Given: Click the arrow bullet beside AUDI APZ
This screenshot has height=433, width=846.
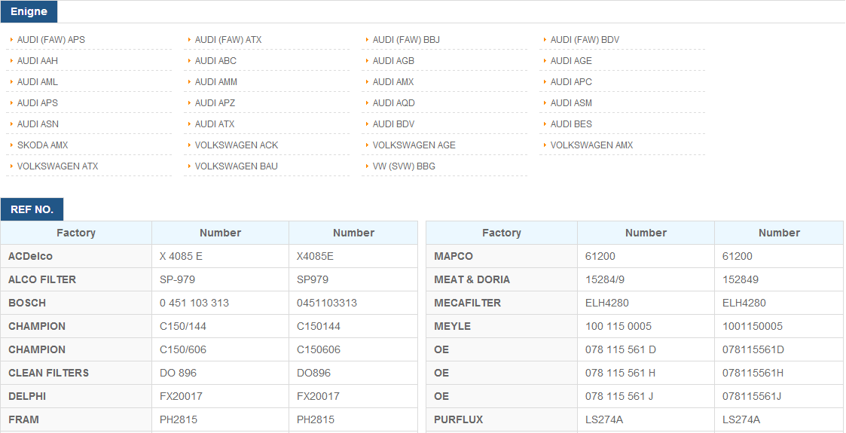Looking at the screenshot, I should click(x=189, y=102).
